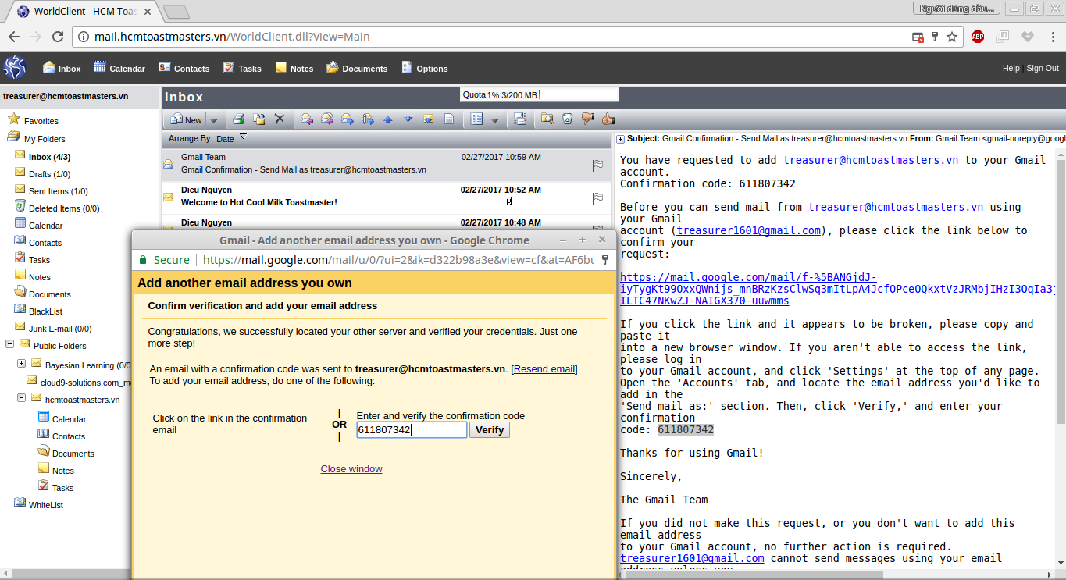Open Notes from the top menu bar
This screenshot has height=580, width=1066.
point(294,68)
